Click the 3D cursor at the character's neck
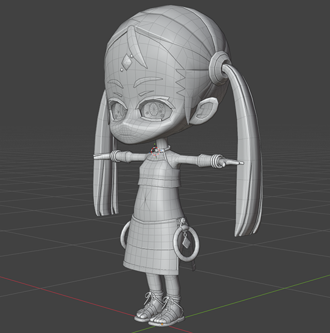 click(x=155, y=151)
